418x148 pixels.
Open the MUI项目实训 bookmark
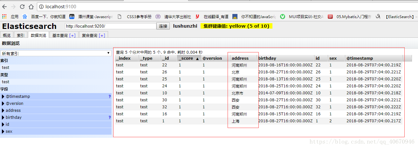[302, 17]
